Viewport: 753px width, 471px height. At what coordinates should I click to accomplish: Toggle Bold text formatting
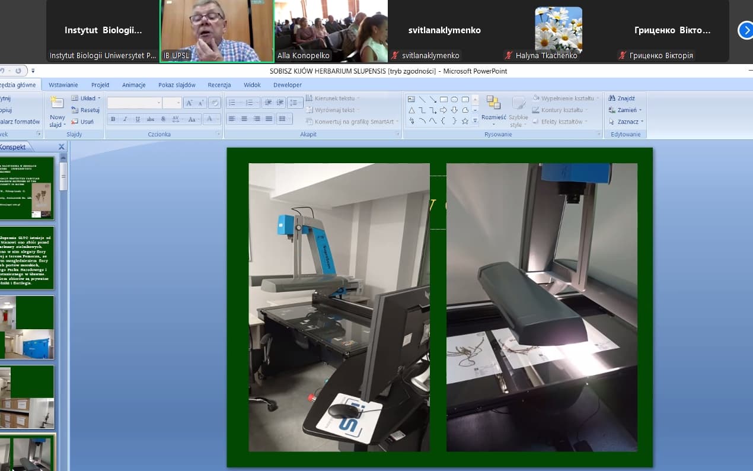point(113,119)
